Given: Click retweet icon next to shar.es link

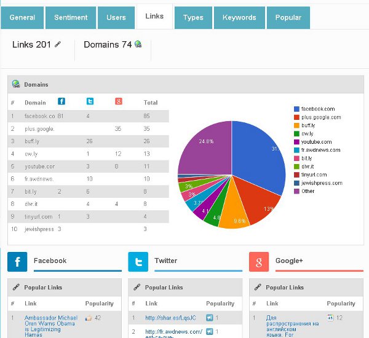Looking at the screenshot, I should (x=209, y=318).
